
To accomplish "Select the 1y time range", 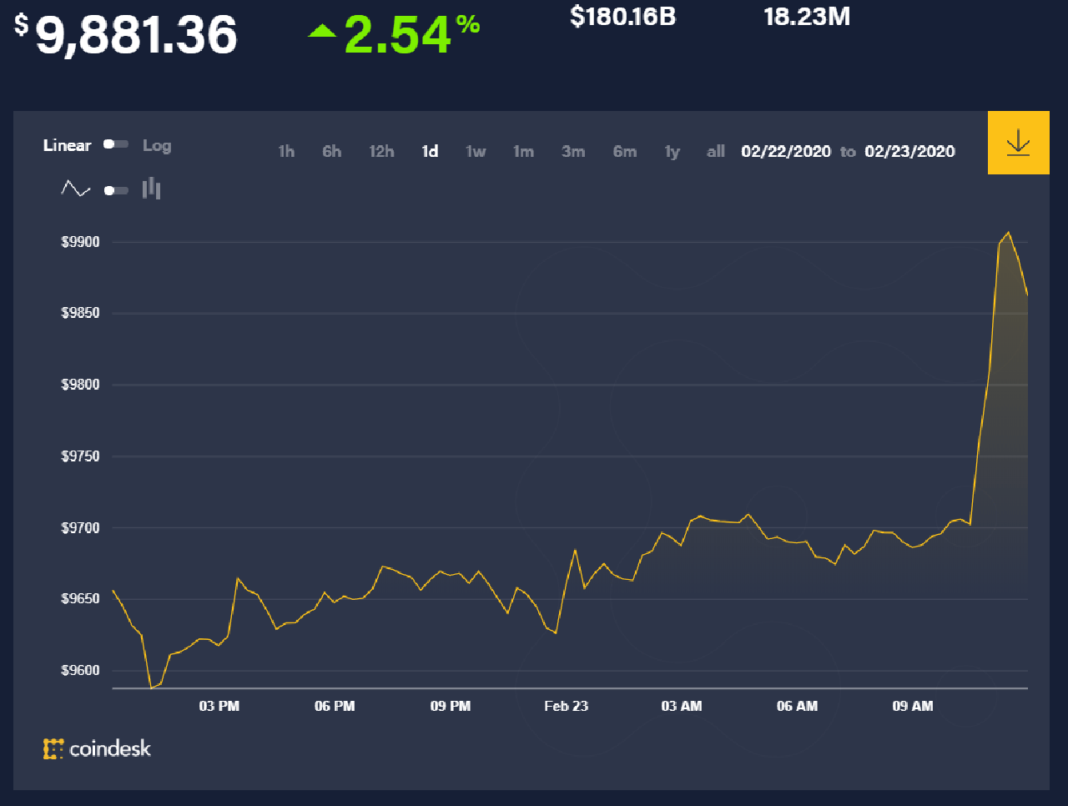I will (673, 151).
